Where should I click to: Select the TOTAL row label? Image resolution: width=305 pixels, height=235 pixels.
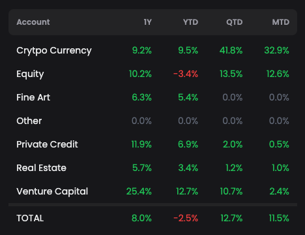point(30,218)
